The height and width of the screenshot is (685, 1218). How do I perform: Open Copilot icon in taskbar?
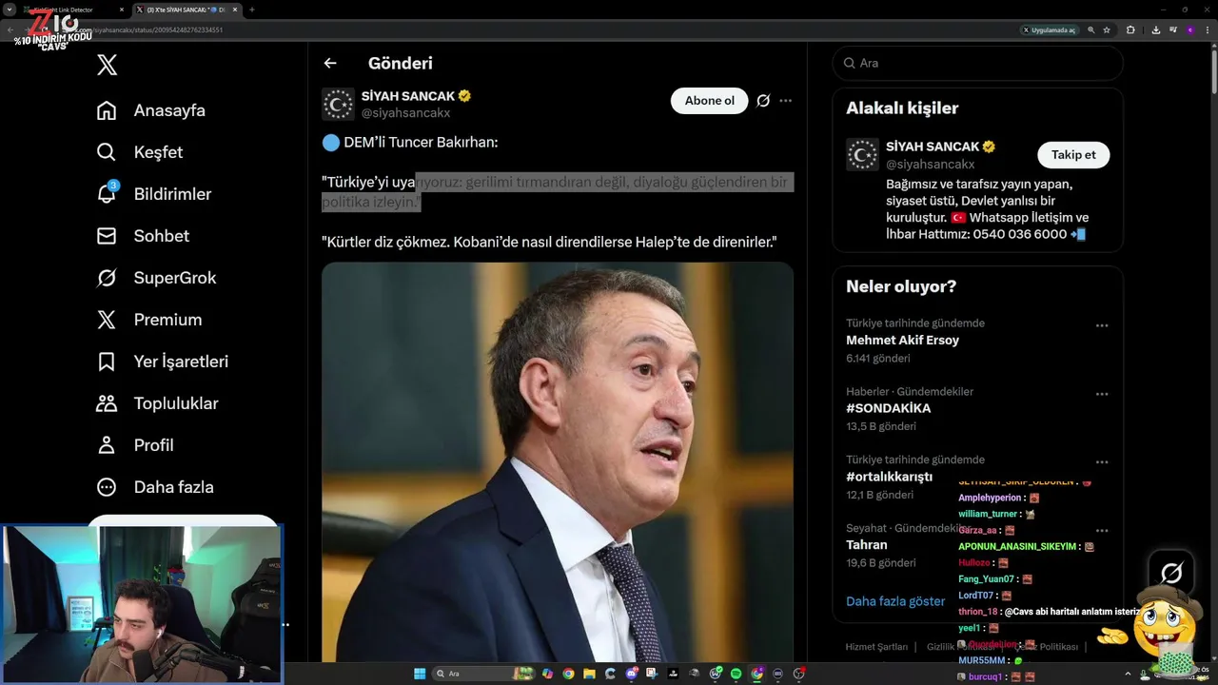click(547, 674)
